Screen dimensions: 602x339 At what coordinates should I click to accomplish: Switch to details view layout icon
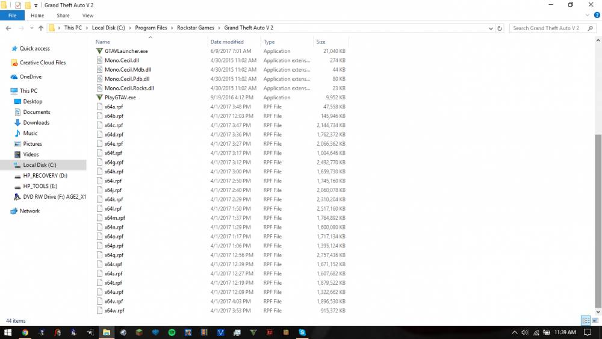click(586, 320)
